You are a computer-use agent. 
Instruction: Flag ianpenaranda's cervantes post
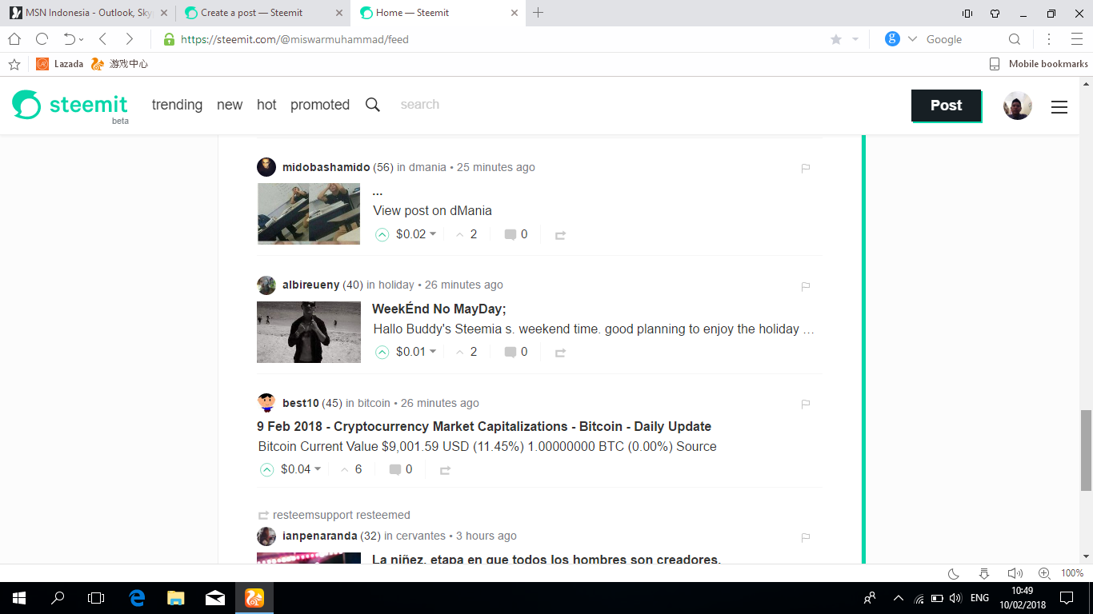[805, 537]
